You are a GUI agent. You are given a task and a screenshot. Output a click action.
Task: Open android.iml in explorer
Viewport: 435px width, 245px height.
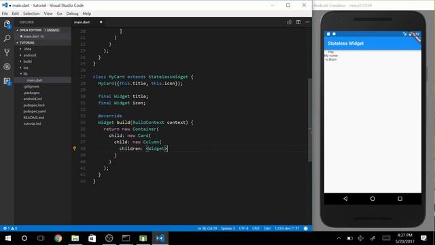[x=33, y=99]
